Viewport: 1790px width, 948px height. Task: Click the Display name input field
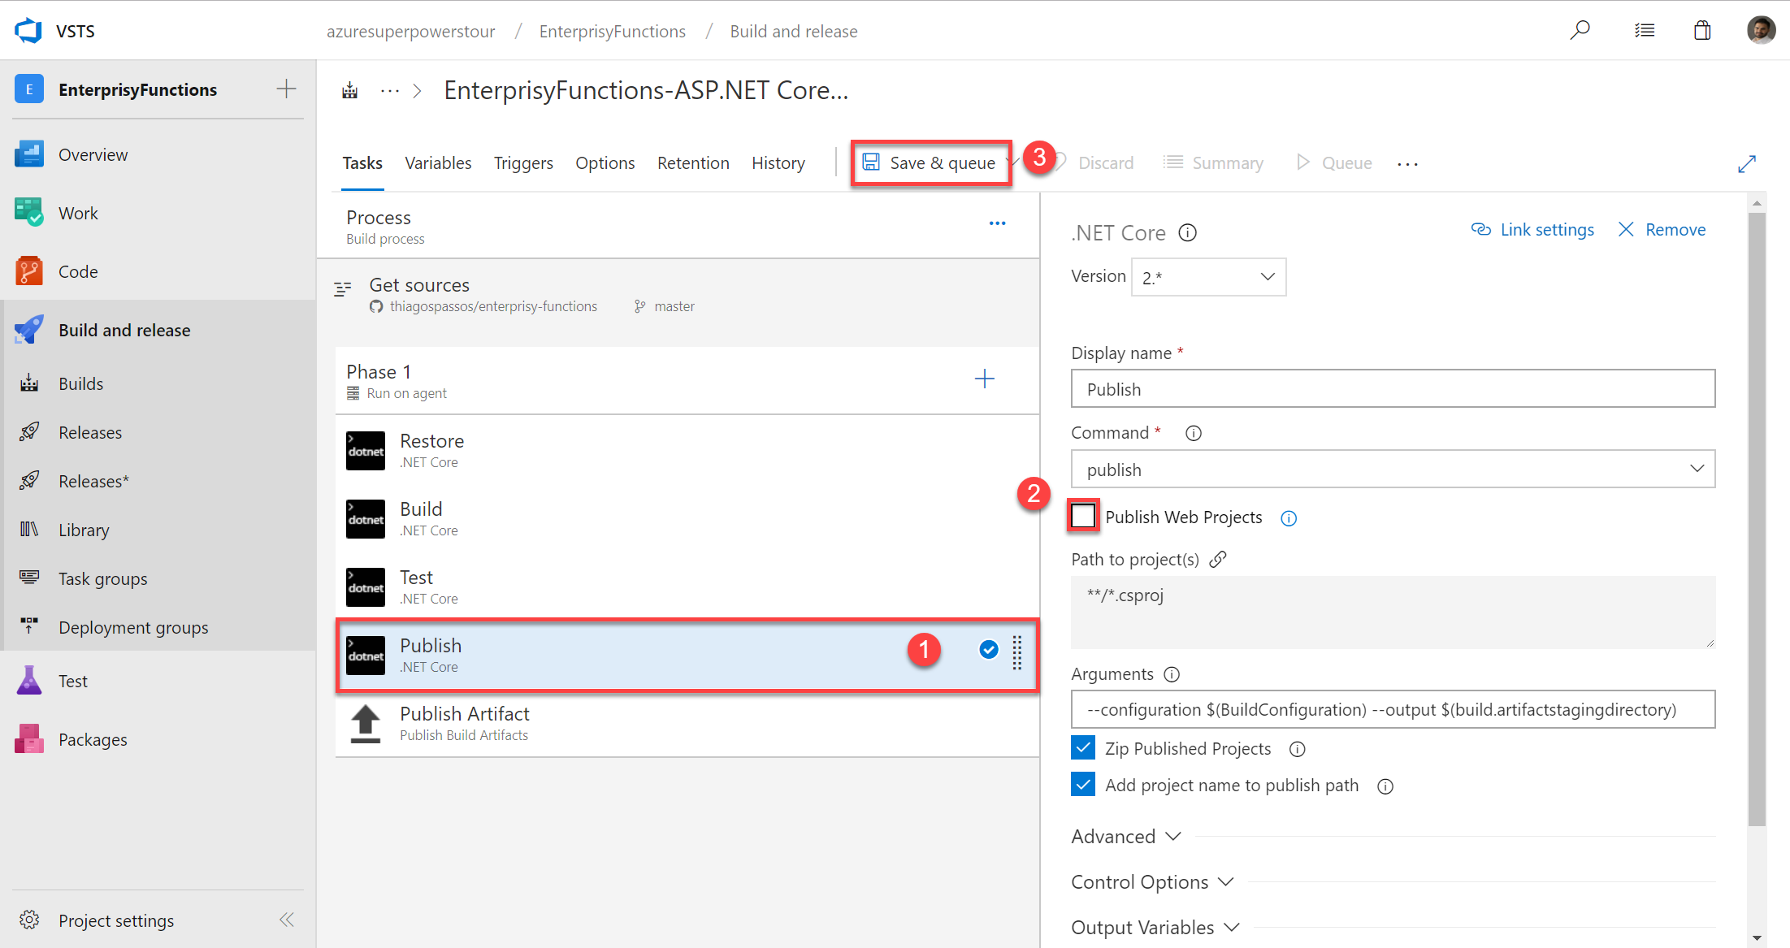point(1393,388)
